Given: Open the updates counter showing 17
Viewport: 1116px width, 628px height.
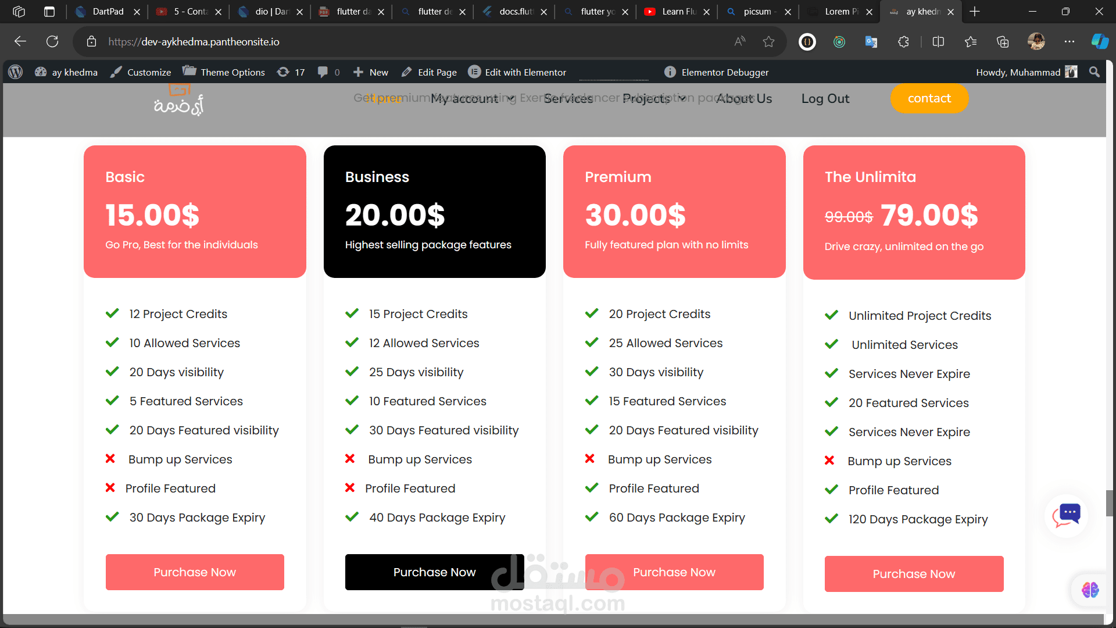Looking at the screenshot, I should (291, 72).
